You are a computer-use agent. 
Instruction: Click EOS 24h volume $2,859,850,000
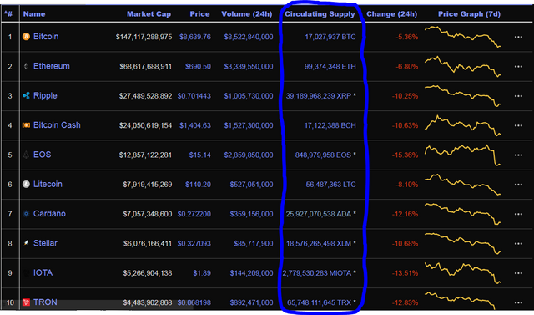(249, 155)
